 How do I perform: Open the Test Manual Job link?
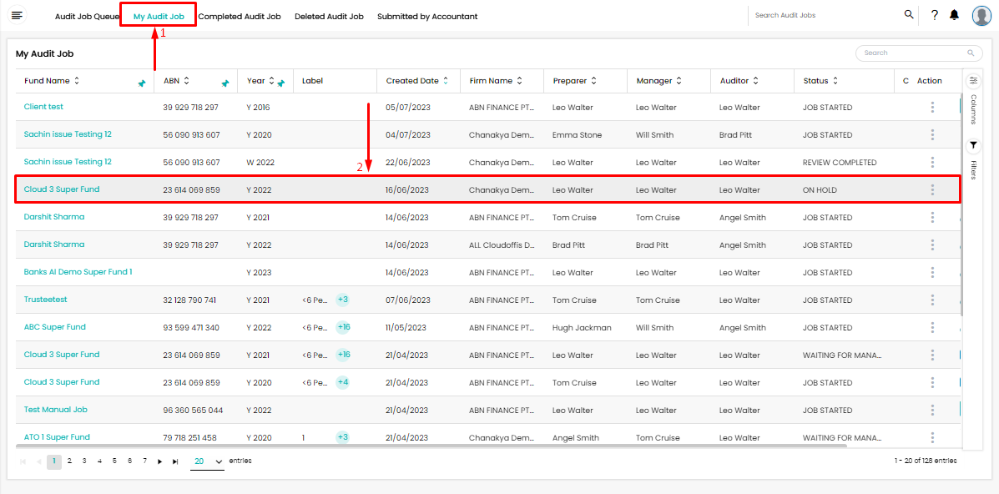55,410
